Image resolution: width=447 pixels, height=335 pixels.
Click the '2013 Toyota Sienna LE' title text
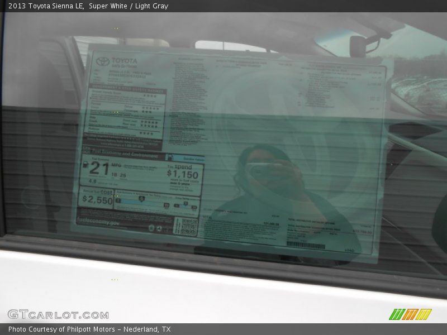46,6
